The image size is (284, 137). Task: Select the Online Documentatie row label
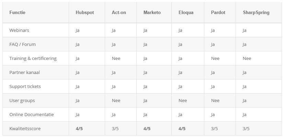32,115
